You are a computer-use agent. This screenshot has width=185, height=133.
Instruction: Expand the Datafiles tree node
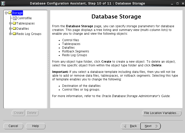point(10,29)
